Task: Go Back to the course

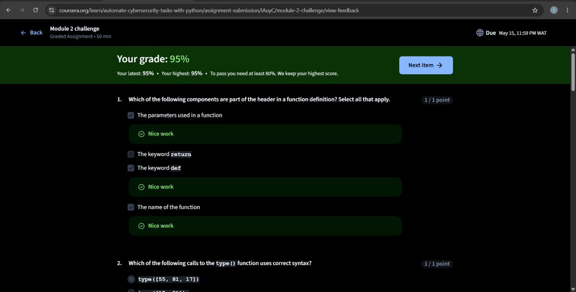Action: coord(32,33)
